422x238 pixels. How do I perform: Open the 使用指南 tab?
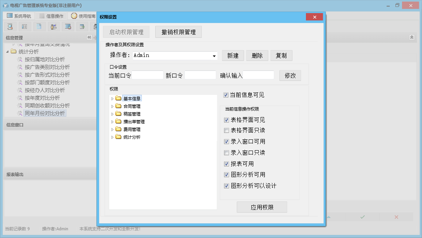83,16
